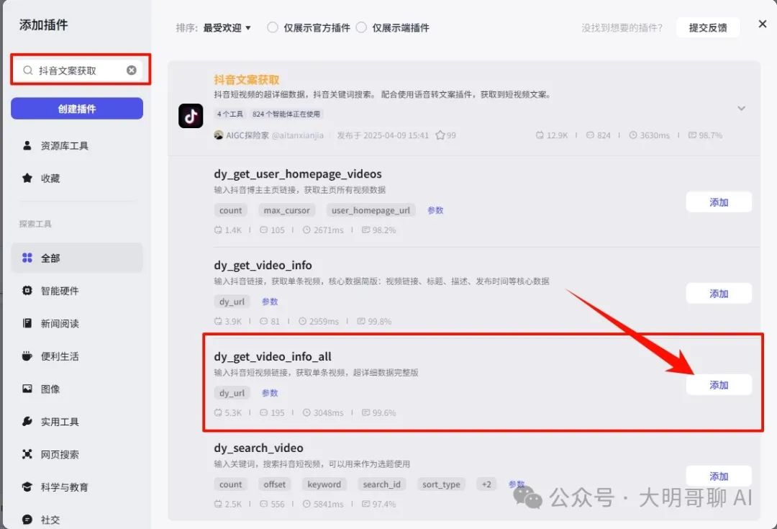Click the favorite star showing 99

point(440,135)
